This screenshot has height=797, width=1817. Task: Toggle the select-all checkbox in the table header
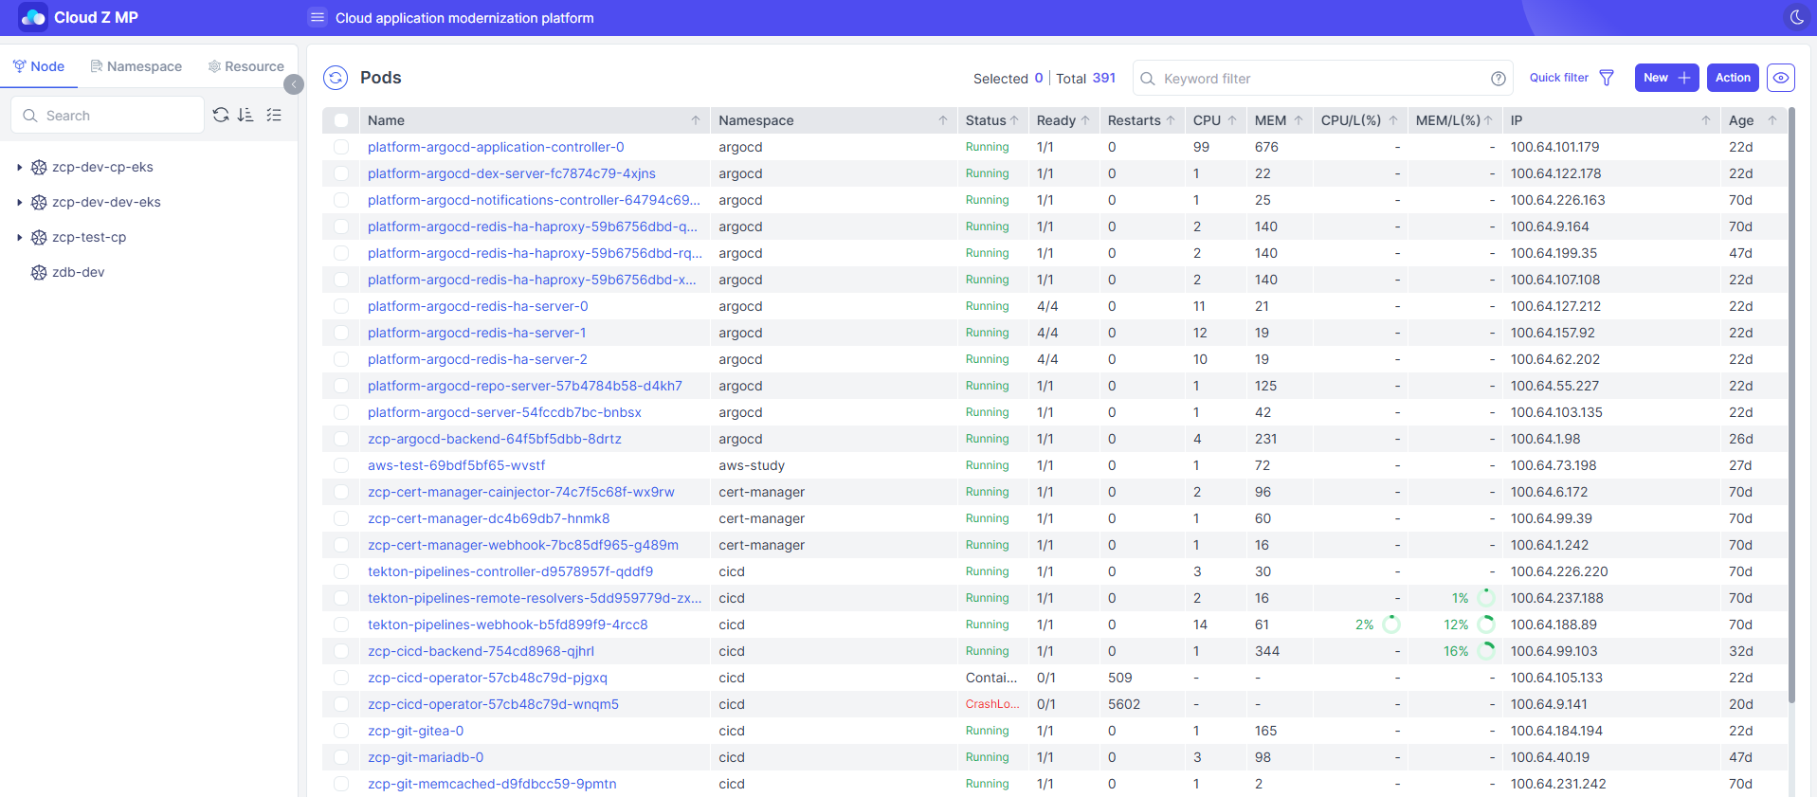[341, 120]
